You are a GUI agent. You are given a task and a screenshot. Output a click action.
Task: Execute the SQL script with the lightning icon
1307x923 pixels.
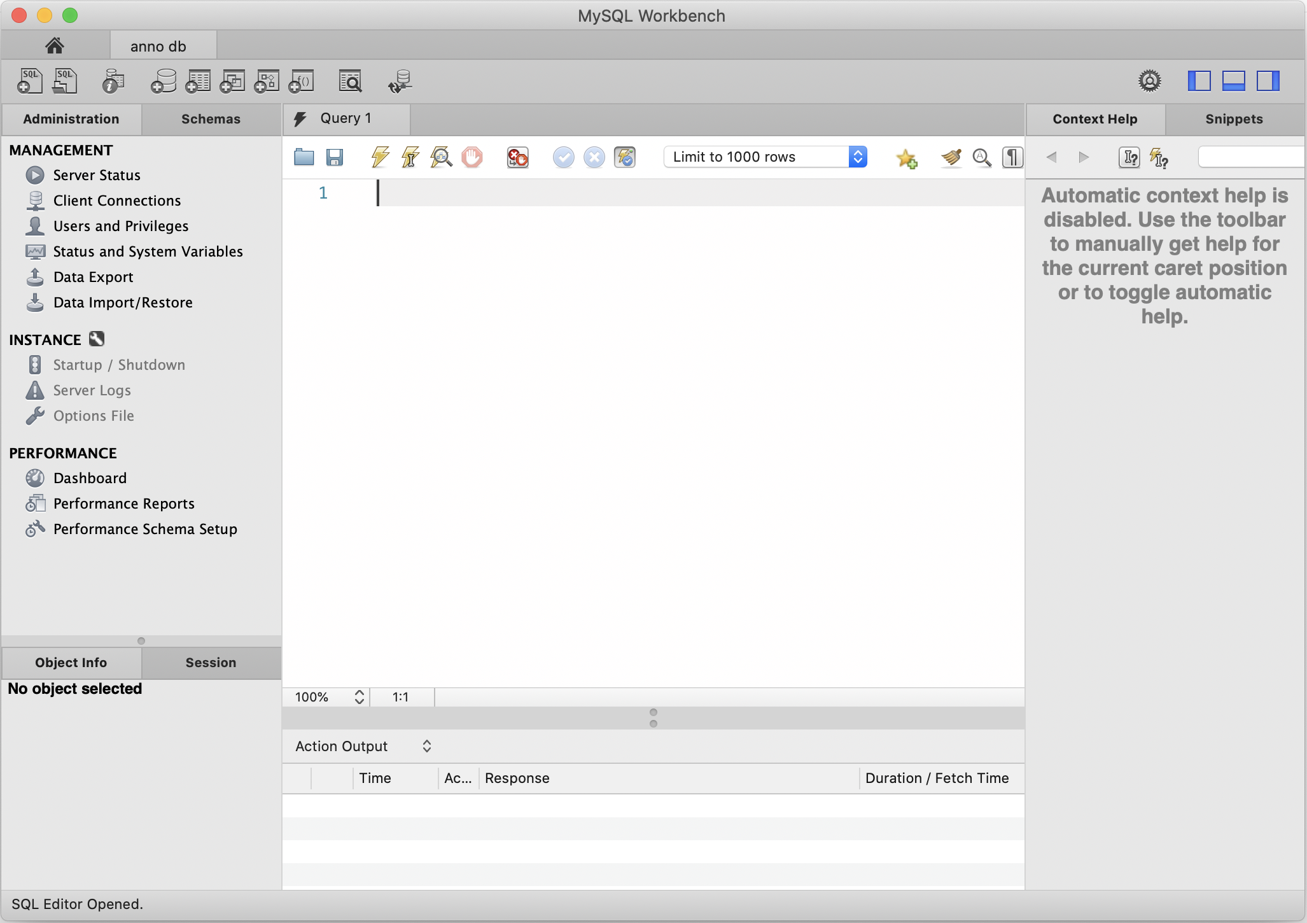[x=379, y=157]
